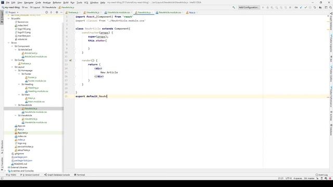Open Project Structure folder icon in toolbar

[x=321, y=7]
